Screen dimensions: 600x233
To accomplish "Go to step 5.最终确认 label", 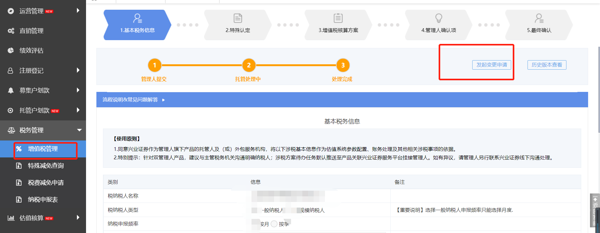I will tap(539, 30).
